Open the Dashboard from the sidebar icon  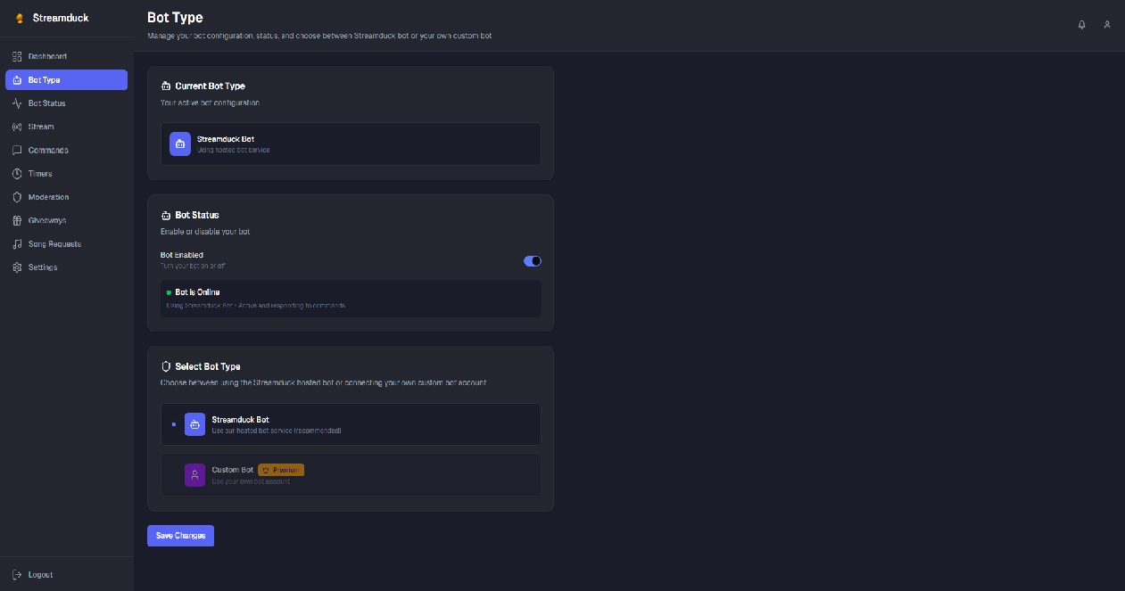[x=17, y=56]
